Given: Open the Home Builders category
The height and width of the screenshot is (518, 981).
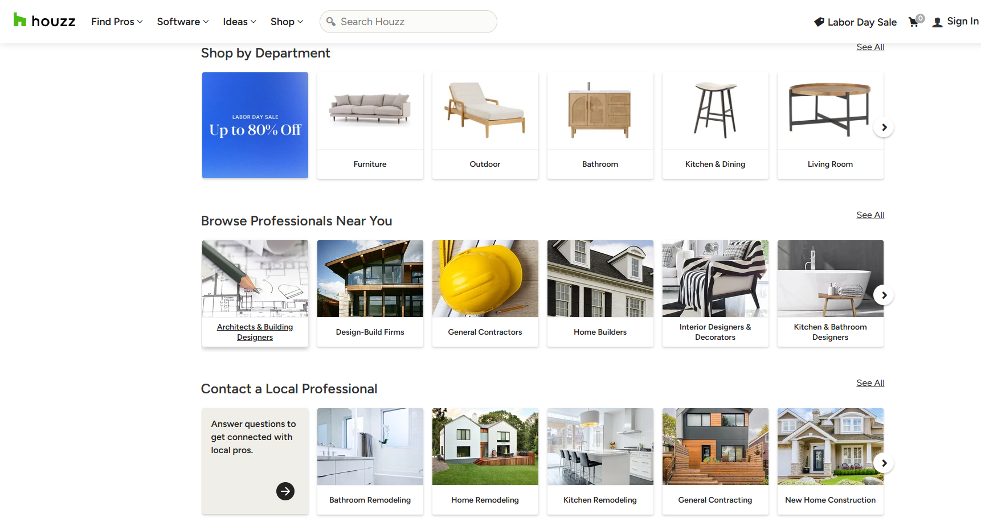Looking at the screenshot, I should [x=600, y=294].
